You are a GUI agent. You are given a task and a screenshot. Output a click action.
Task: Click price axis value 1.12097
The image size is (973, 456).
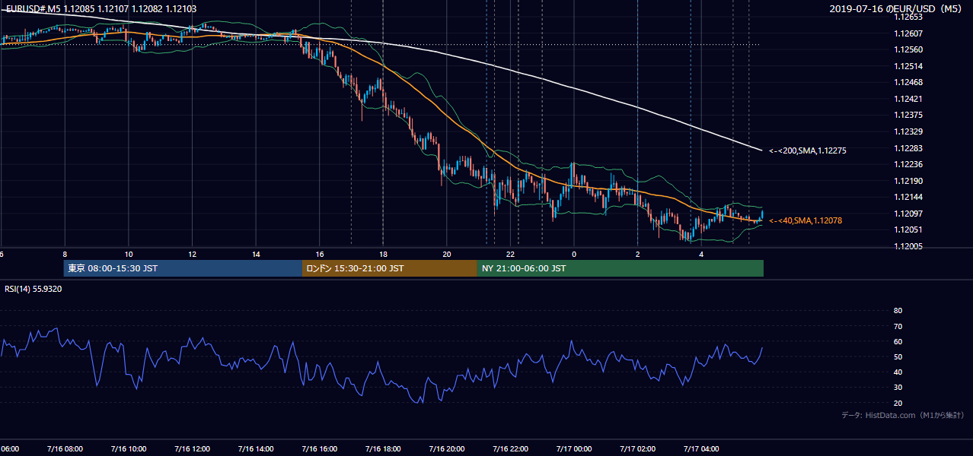tap(908, 214)
